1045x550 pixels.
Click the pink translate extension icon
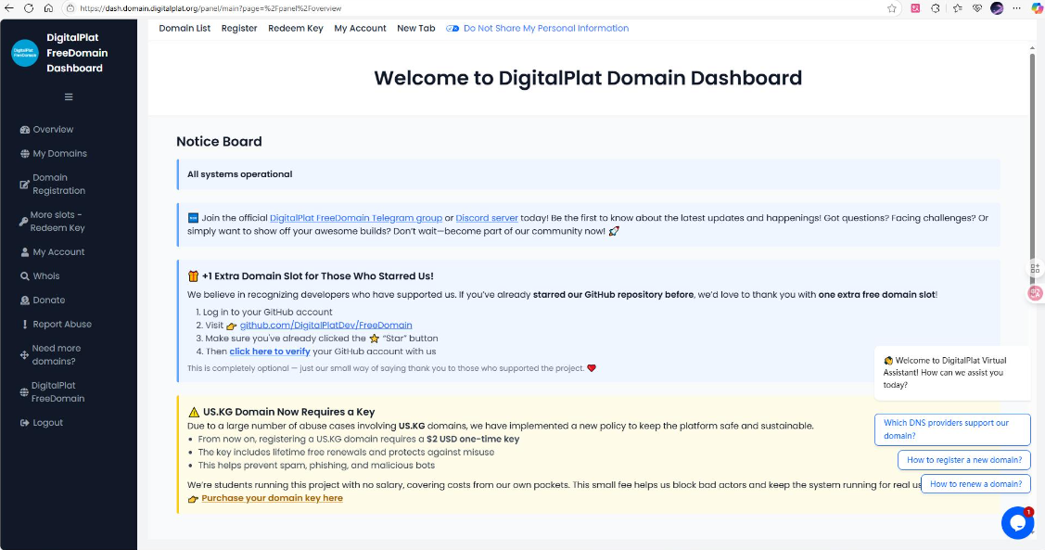point(915,8)
